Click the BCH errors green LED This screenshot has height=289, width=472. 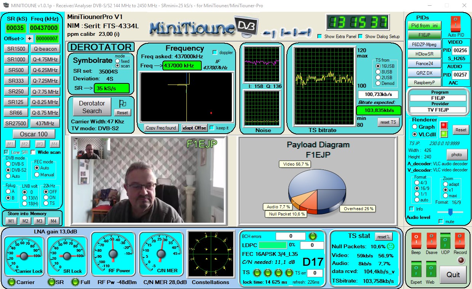313,236
